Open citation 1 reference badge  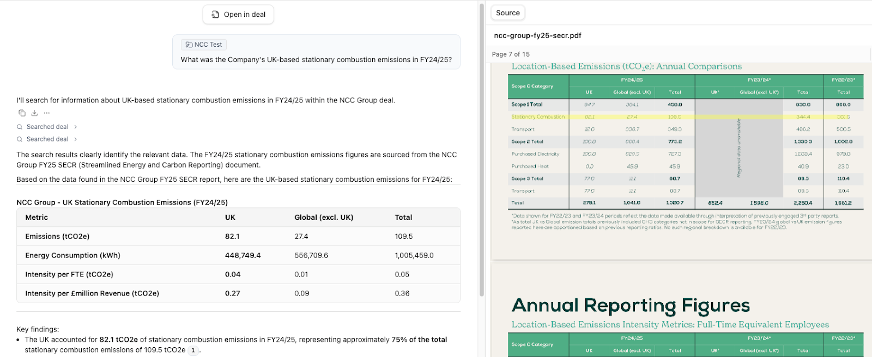click(x=193, y=350)
